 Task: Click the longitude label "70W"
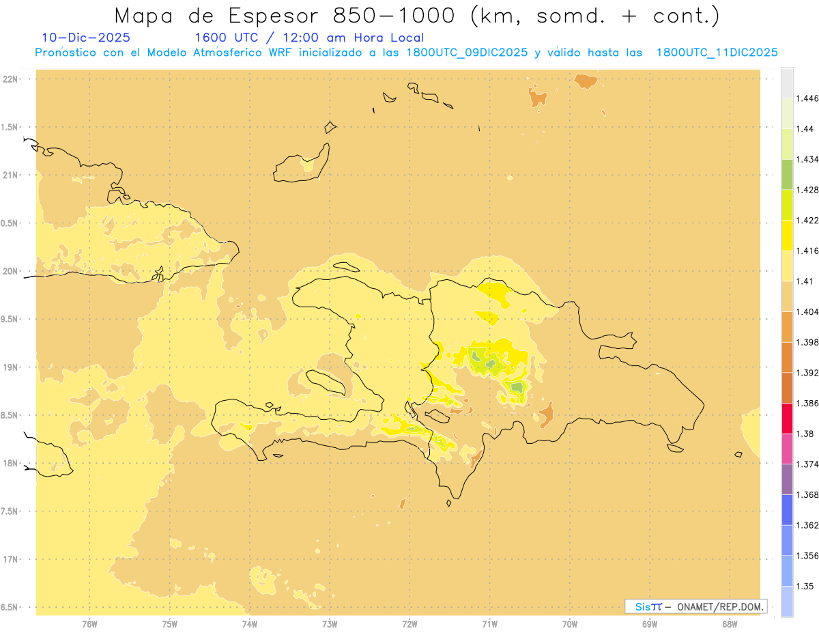[x=570, y=623]
